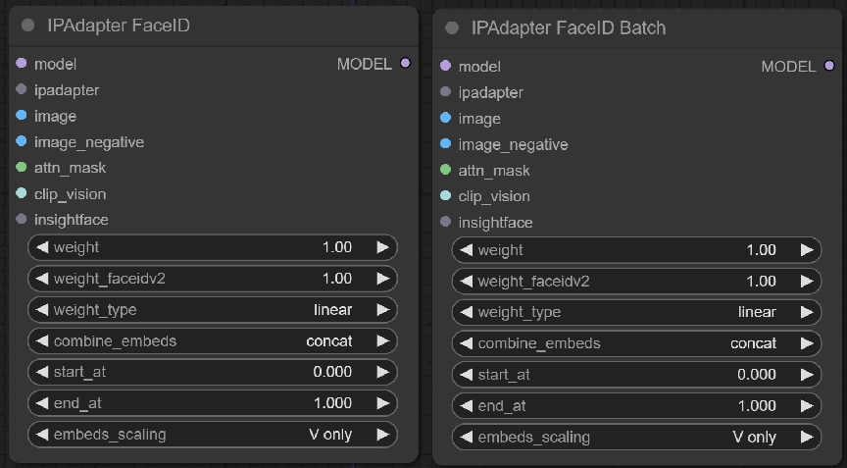This screenshot has width=847, height=468.
Task: Click MODEL output socket on IPAdapter FaceID node
Action: pos(405,64)
